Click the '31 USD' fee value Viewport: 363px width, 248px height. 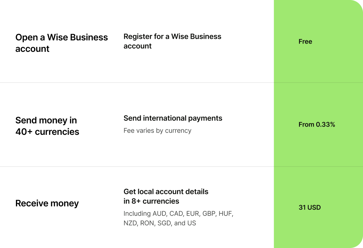tap(310, 208)
